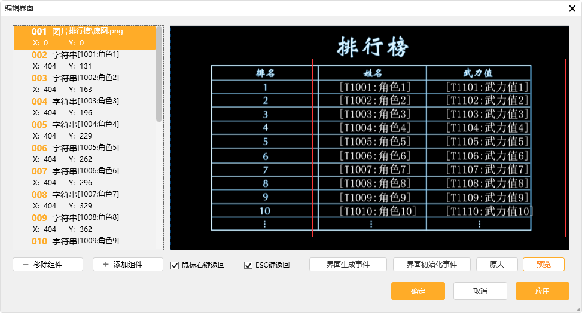This screenshot has height=313, width=582.
Task: Select component 010 字符串[1009:角色9]
Action: [84, 241]
